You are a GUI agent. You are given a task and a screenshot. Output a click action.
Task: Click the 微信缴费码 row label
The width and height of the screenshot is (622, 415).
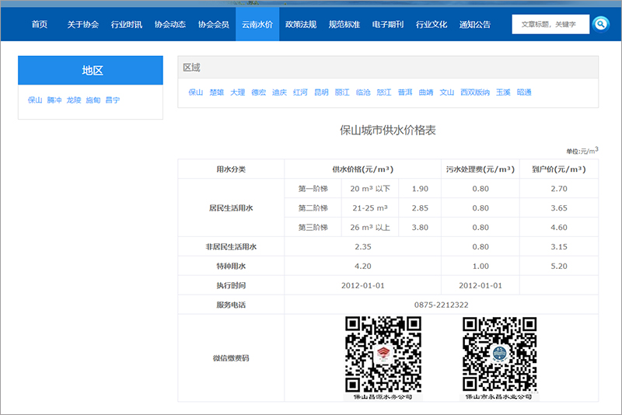(x=231, y=358)
